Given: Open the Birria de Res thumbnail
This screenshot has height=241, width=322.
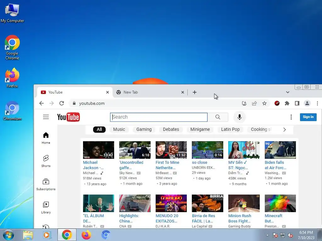Looking at the screenshot, I should [208, 203].
